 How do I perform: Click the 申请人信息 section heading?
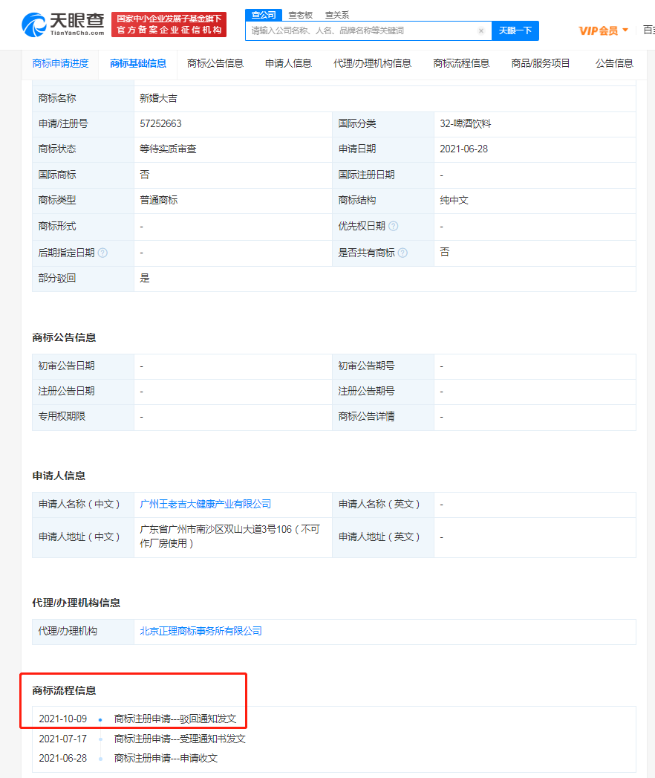[x=59, y=476]
